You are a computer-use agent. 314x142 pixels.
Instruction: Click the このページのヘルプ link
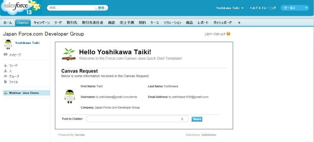click(x=215, y=34)
